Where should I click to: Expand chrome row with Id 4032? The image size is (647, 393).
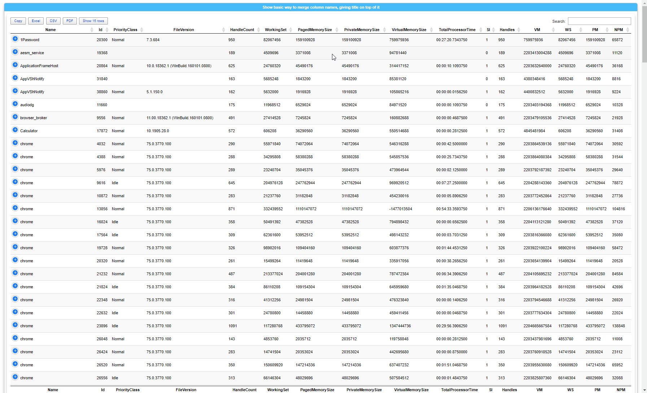tap(15, 143)
